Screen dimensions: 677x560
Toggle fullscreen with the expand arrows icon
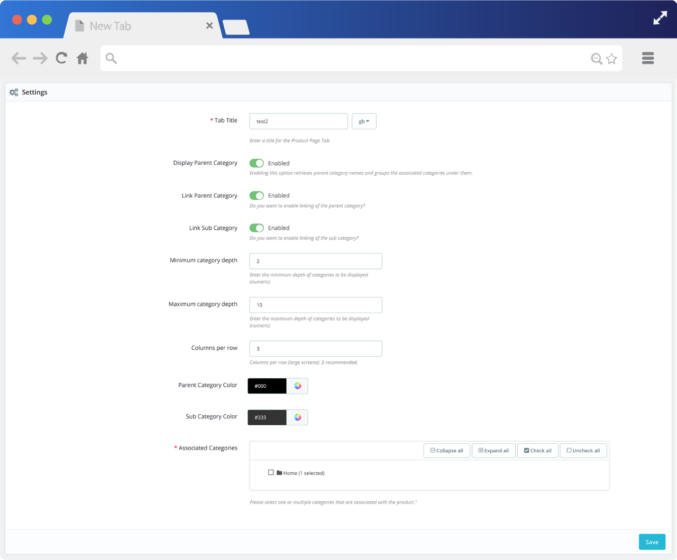660,18
